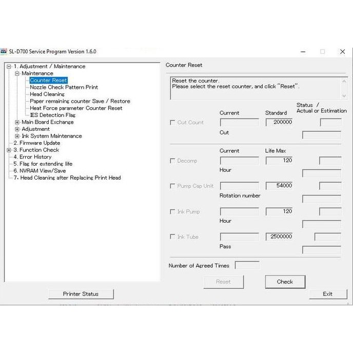
Task: Select Nozzle Check Pattern Print item
Action: 64,87
